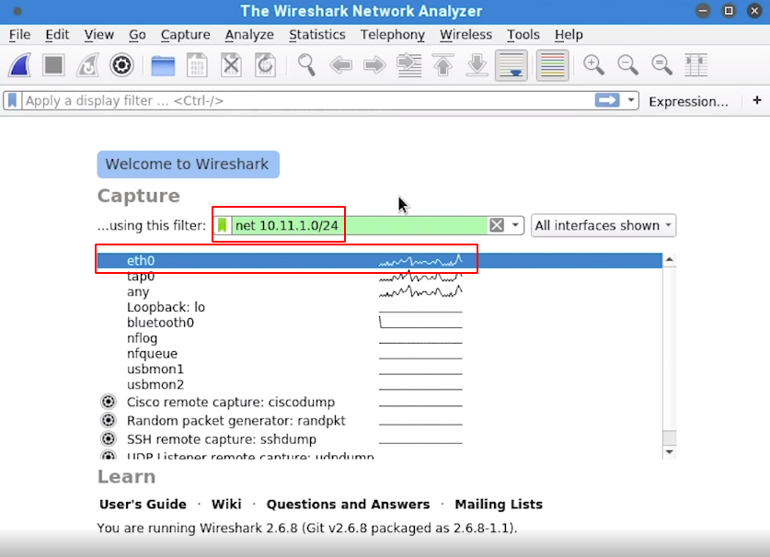The width and height of the screenshot is (770, 557).
Task: Click the resize columns icon
Action: pos(696,66)
